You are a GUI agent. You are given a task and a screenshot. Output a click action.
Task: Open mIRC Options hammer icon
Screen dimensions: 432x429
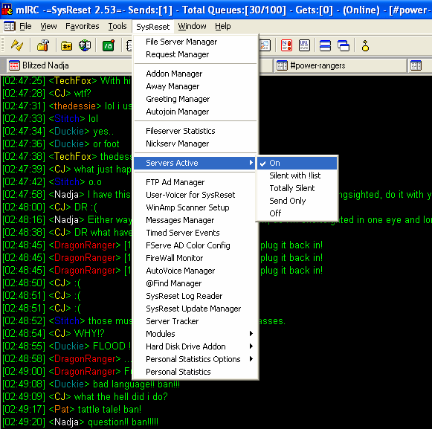[42, 45]
